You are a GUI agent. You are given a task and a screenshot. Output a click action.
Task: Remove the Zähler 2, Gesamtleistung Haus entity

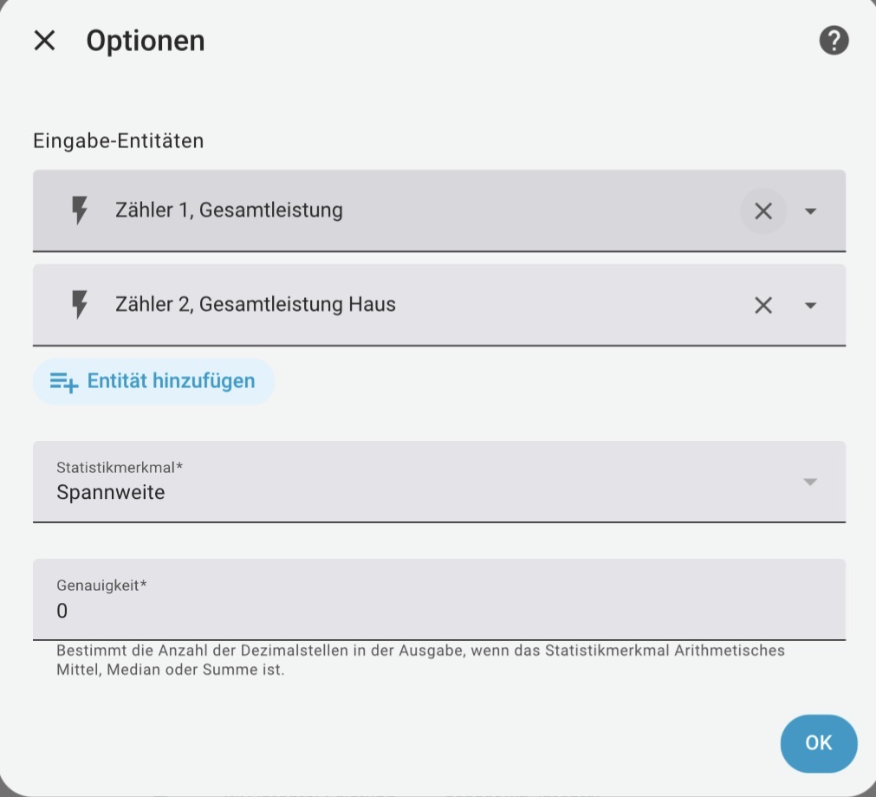coord(763,306)
